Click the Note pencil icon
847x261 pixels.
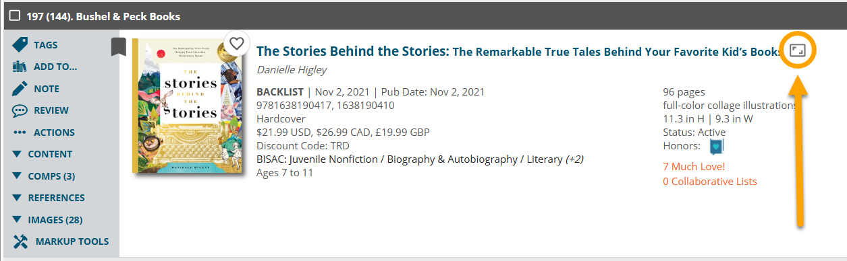coord(20,89)
